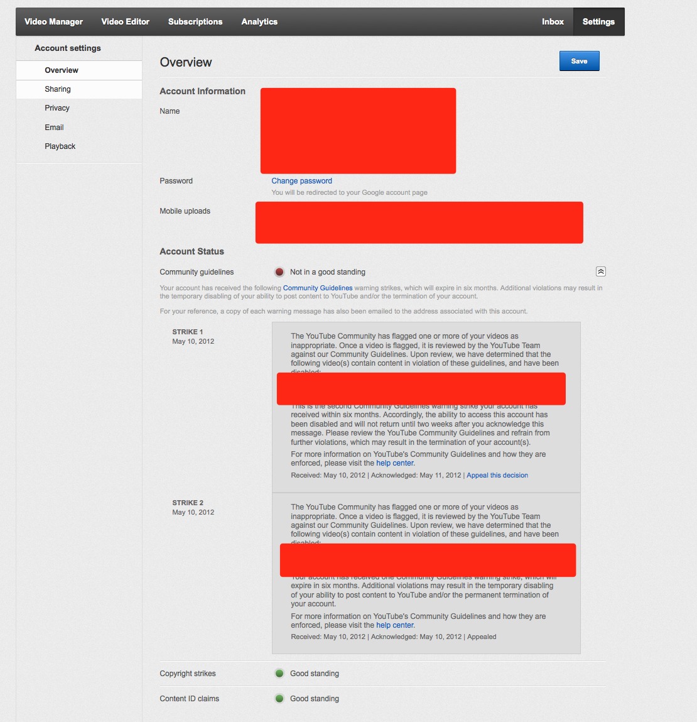Click the redirected to Google account note
This screenshot has width=697, height=722.
349,192
